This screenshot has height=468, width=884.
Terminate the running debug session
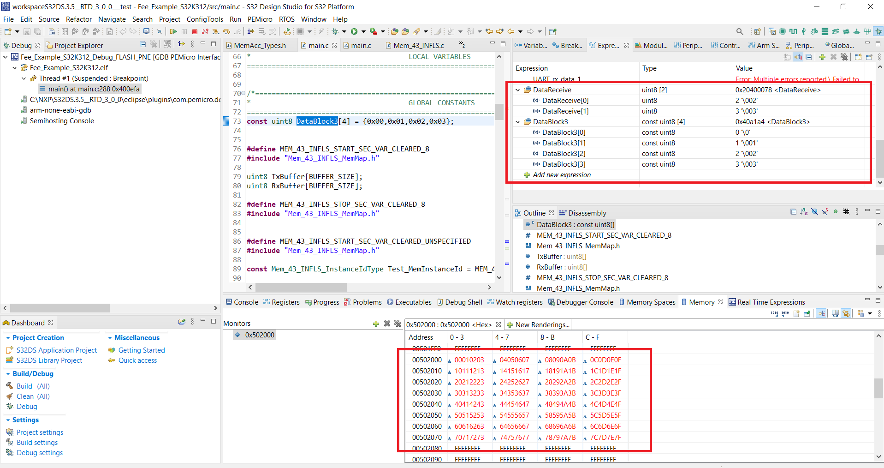[x=195, y=31]
